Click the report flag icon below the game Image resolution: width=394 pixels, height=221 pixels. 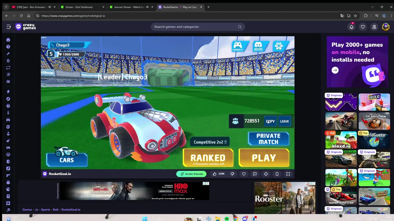[255, 174]
